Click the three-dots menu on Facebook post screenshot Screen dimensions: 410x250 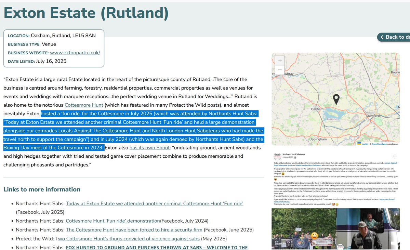(395, 156)
